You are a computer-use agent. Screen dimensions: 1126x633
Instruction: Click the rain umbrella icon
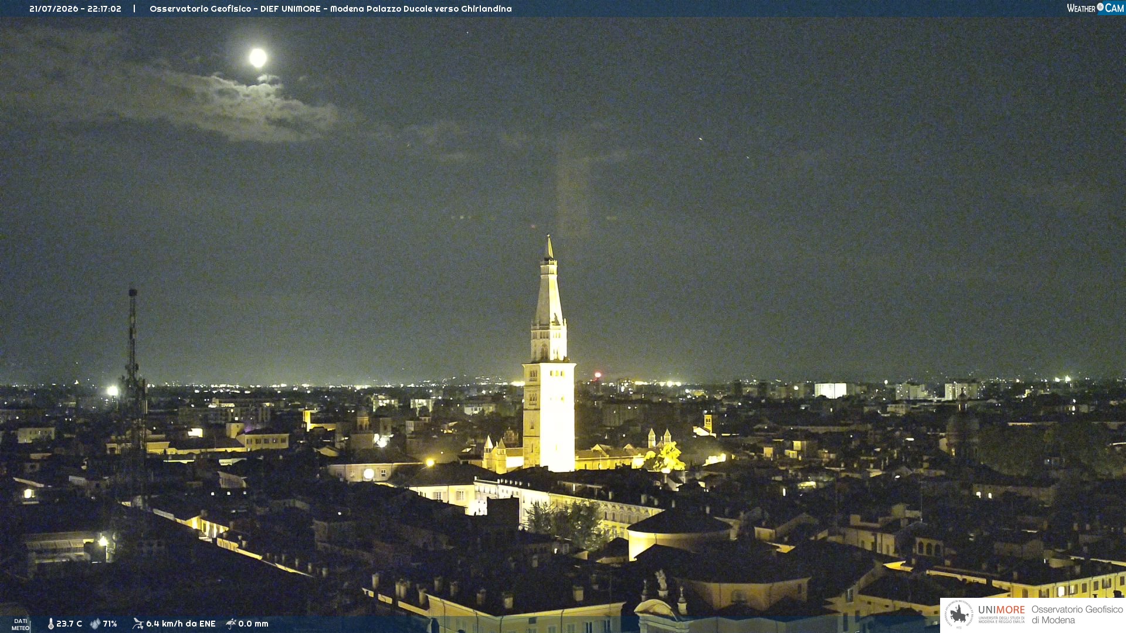tap(231, 624)
